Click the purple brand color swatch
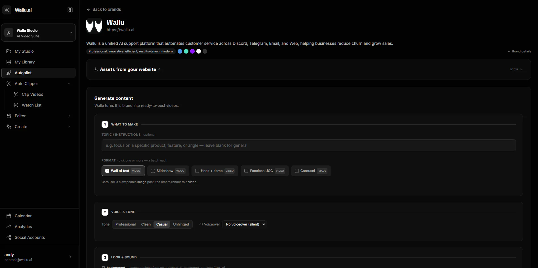The width and height of the screenshot is (538, 268). (192, 51)
